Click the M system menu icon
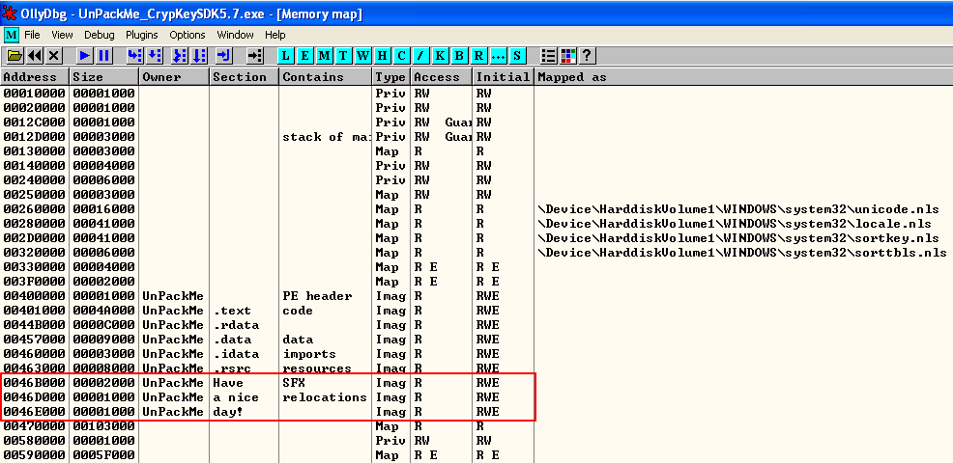Image resolution: width=953 pixels, height=463 pixels. point(11,35)
